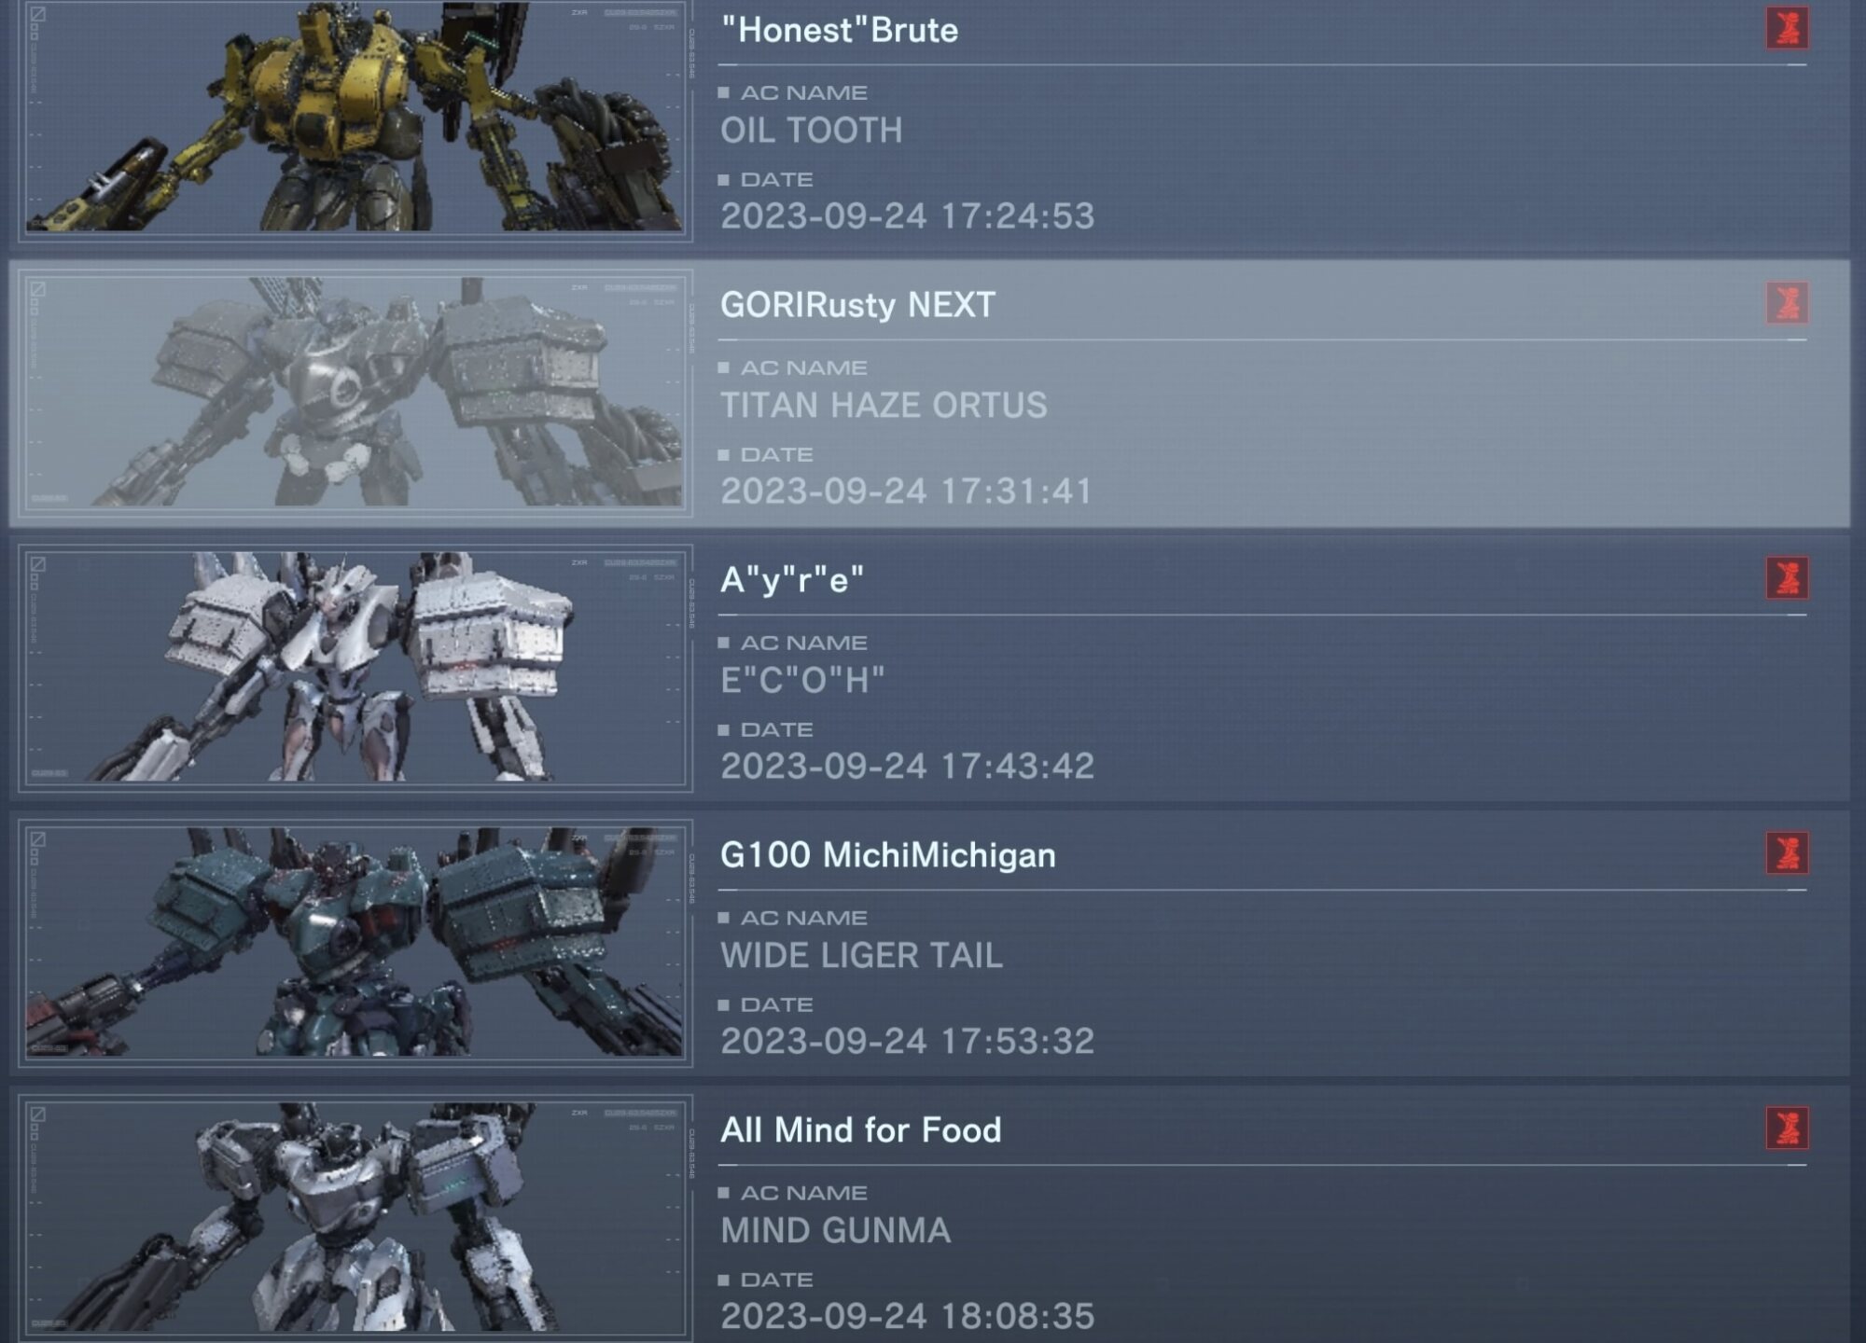Click red emblem icon on A"y"r"e" entry
The width and height of the screenshot is (1866, 1343).
[1787, 578]
